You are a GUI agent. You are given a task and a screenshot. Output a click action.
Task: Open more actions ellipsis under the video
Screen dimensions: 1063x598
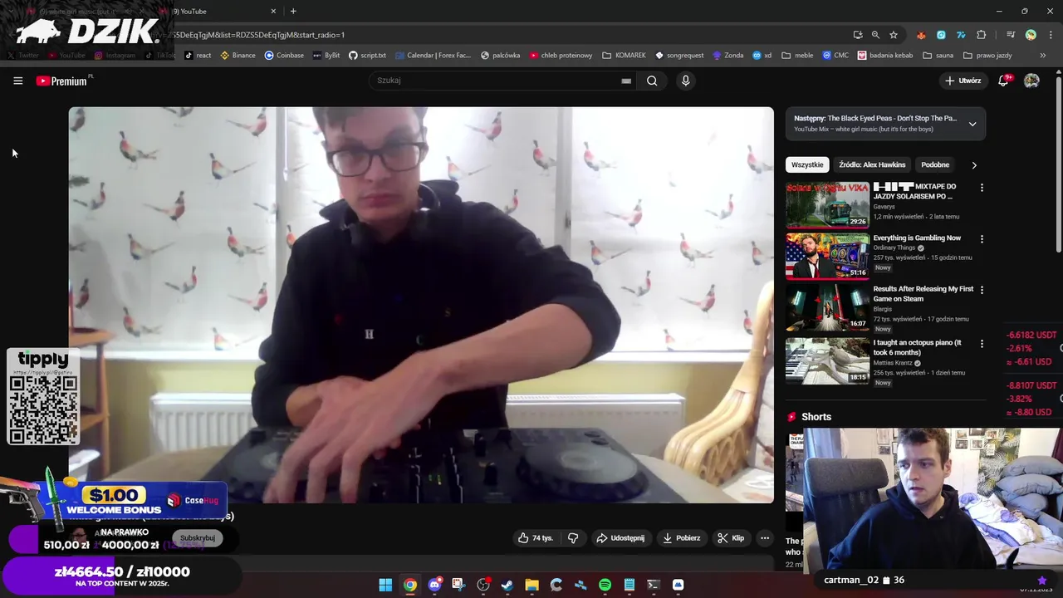click(765, 538)
